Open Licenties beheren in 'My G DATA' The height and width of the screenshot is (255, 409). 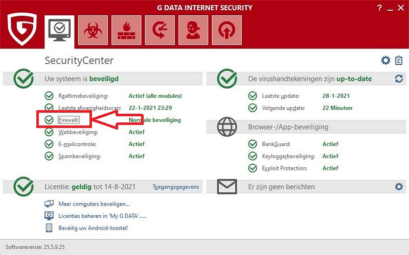(102, 216)
